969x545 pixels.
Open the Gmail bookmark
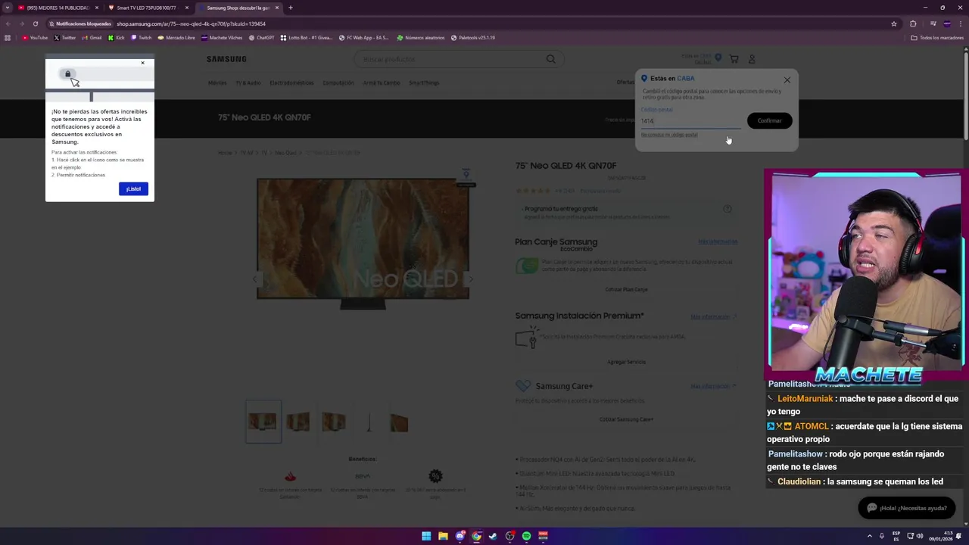pos(92,38)
